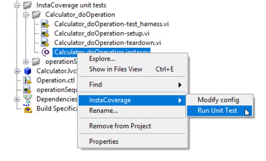This screenshot has height=161, width=266.
Task: Expand the operationS folder node
Action: pos(26,61)
